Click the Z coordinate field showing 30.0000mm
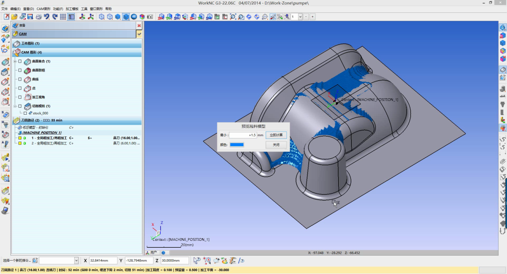Image resolution: width=507 pixels, height=274 pixels. click(175, 261)
